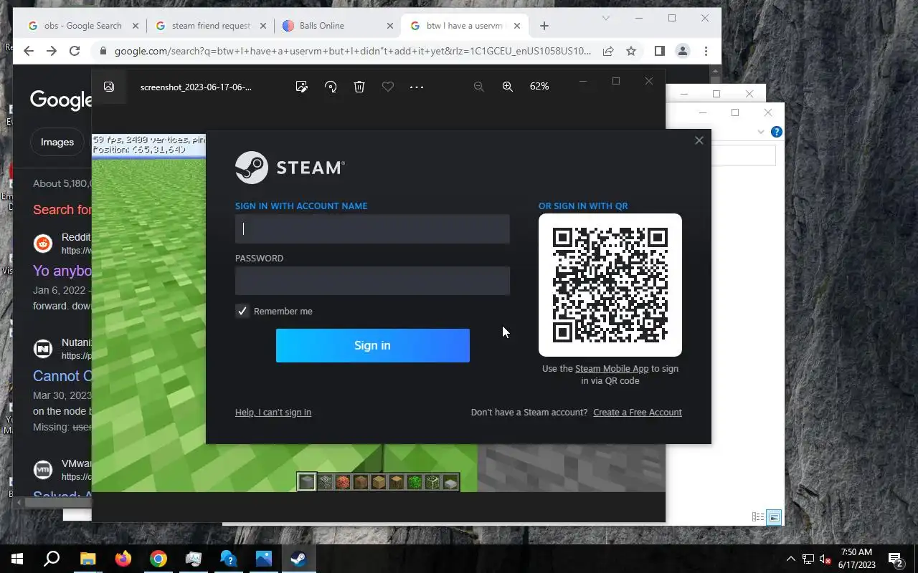This screenshot has width=918, height=573.
Task: Bookmark this page with the star icon
Action: pyautogui.click(x=631, y=51)
